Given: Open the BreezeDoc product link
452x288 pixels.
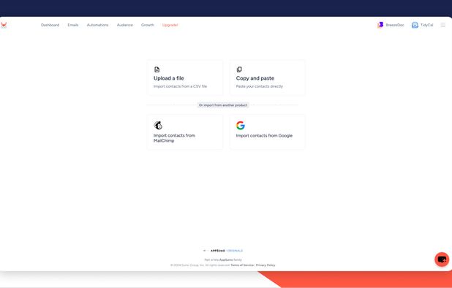Looking at the screenshot, I should 395,25.
